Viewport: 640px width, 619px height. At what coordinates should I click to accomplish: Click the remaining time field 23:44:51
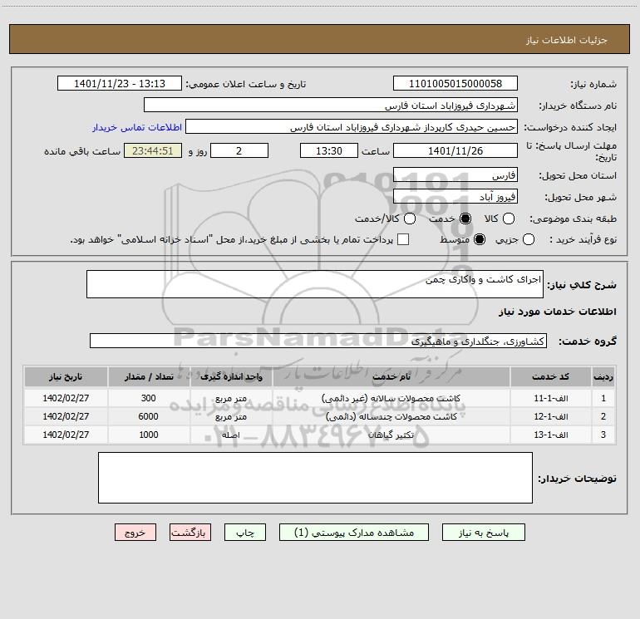pos(153,150)
